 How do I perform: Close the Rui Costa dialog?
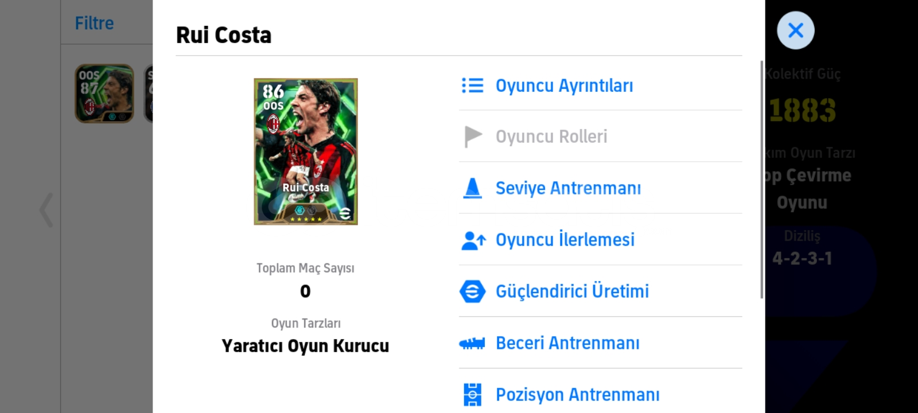coord(795,30)
